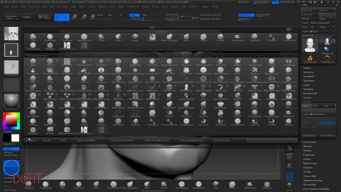This screenshot has width=341, height=192.
Task: Select Standard brush in the bottom shelf
Action: (29, 185)
